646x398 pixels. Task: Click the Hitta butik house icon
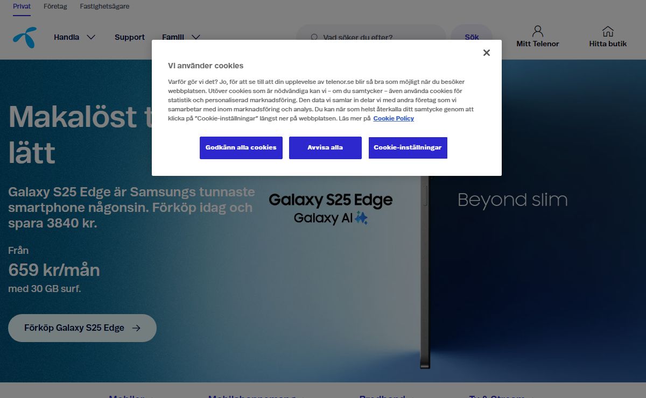click(x=608, y=31)
